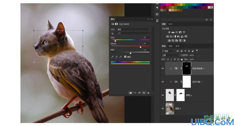Open the layer Opacity slider arrow
Image resolution: width=234 pixels, height=126 pixels.
[196, 55]
